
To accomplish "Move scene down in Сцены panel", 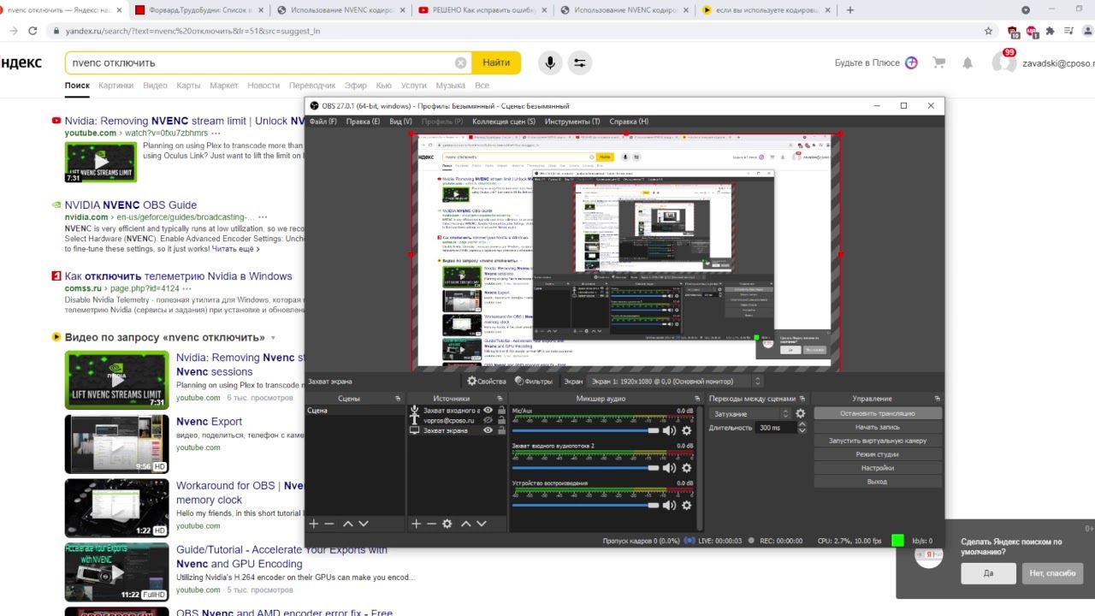I will click(x=364, y=524).
